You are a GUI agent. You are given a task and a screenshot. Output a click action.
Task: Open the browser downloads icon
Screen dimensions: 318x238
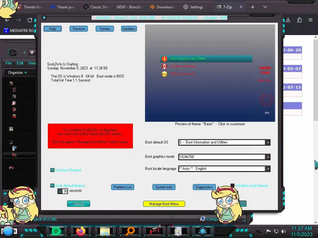[288, 20]
